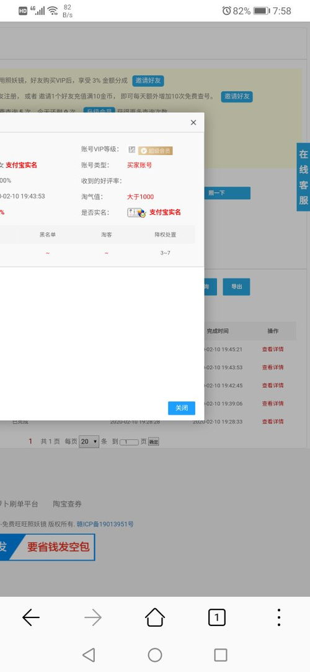310x672 pixels.
Task: Open the browser home page icon
Action: click(x=155, y=617)
